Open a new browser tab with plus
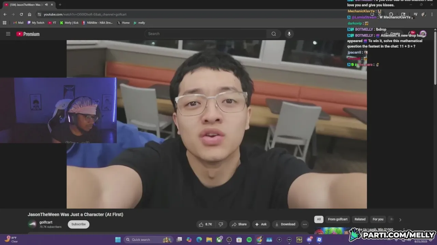Image resolution: width=437 pixels, height=245 pixels. coord(60,5)
